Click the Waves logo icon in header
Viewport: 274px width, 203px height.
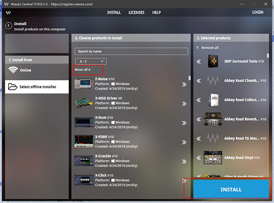[x=8, y=12]
